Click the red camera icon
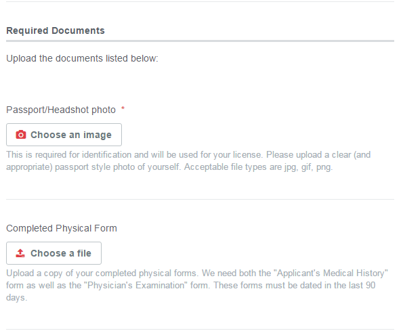 21,135
